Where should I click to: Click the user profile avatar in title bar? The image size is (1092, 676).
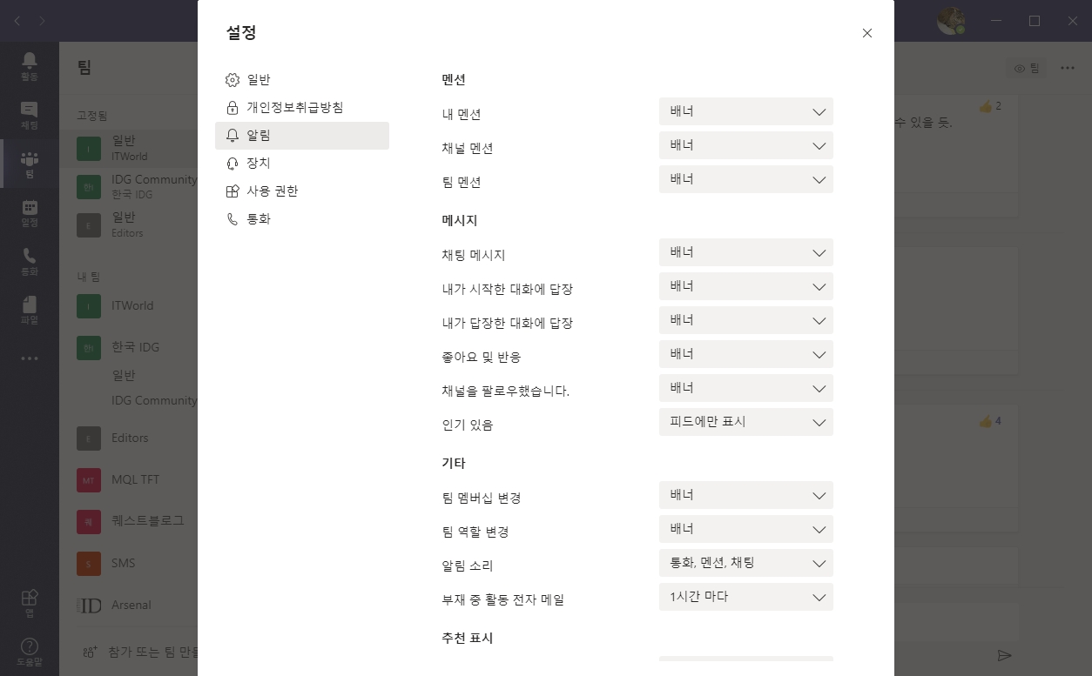(x=950, y=21)
